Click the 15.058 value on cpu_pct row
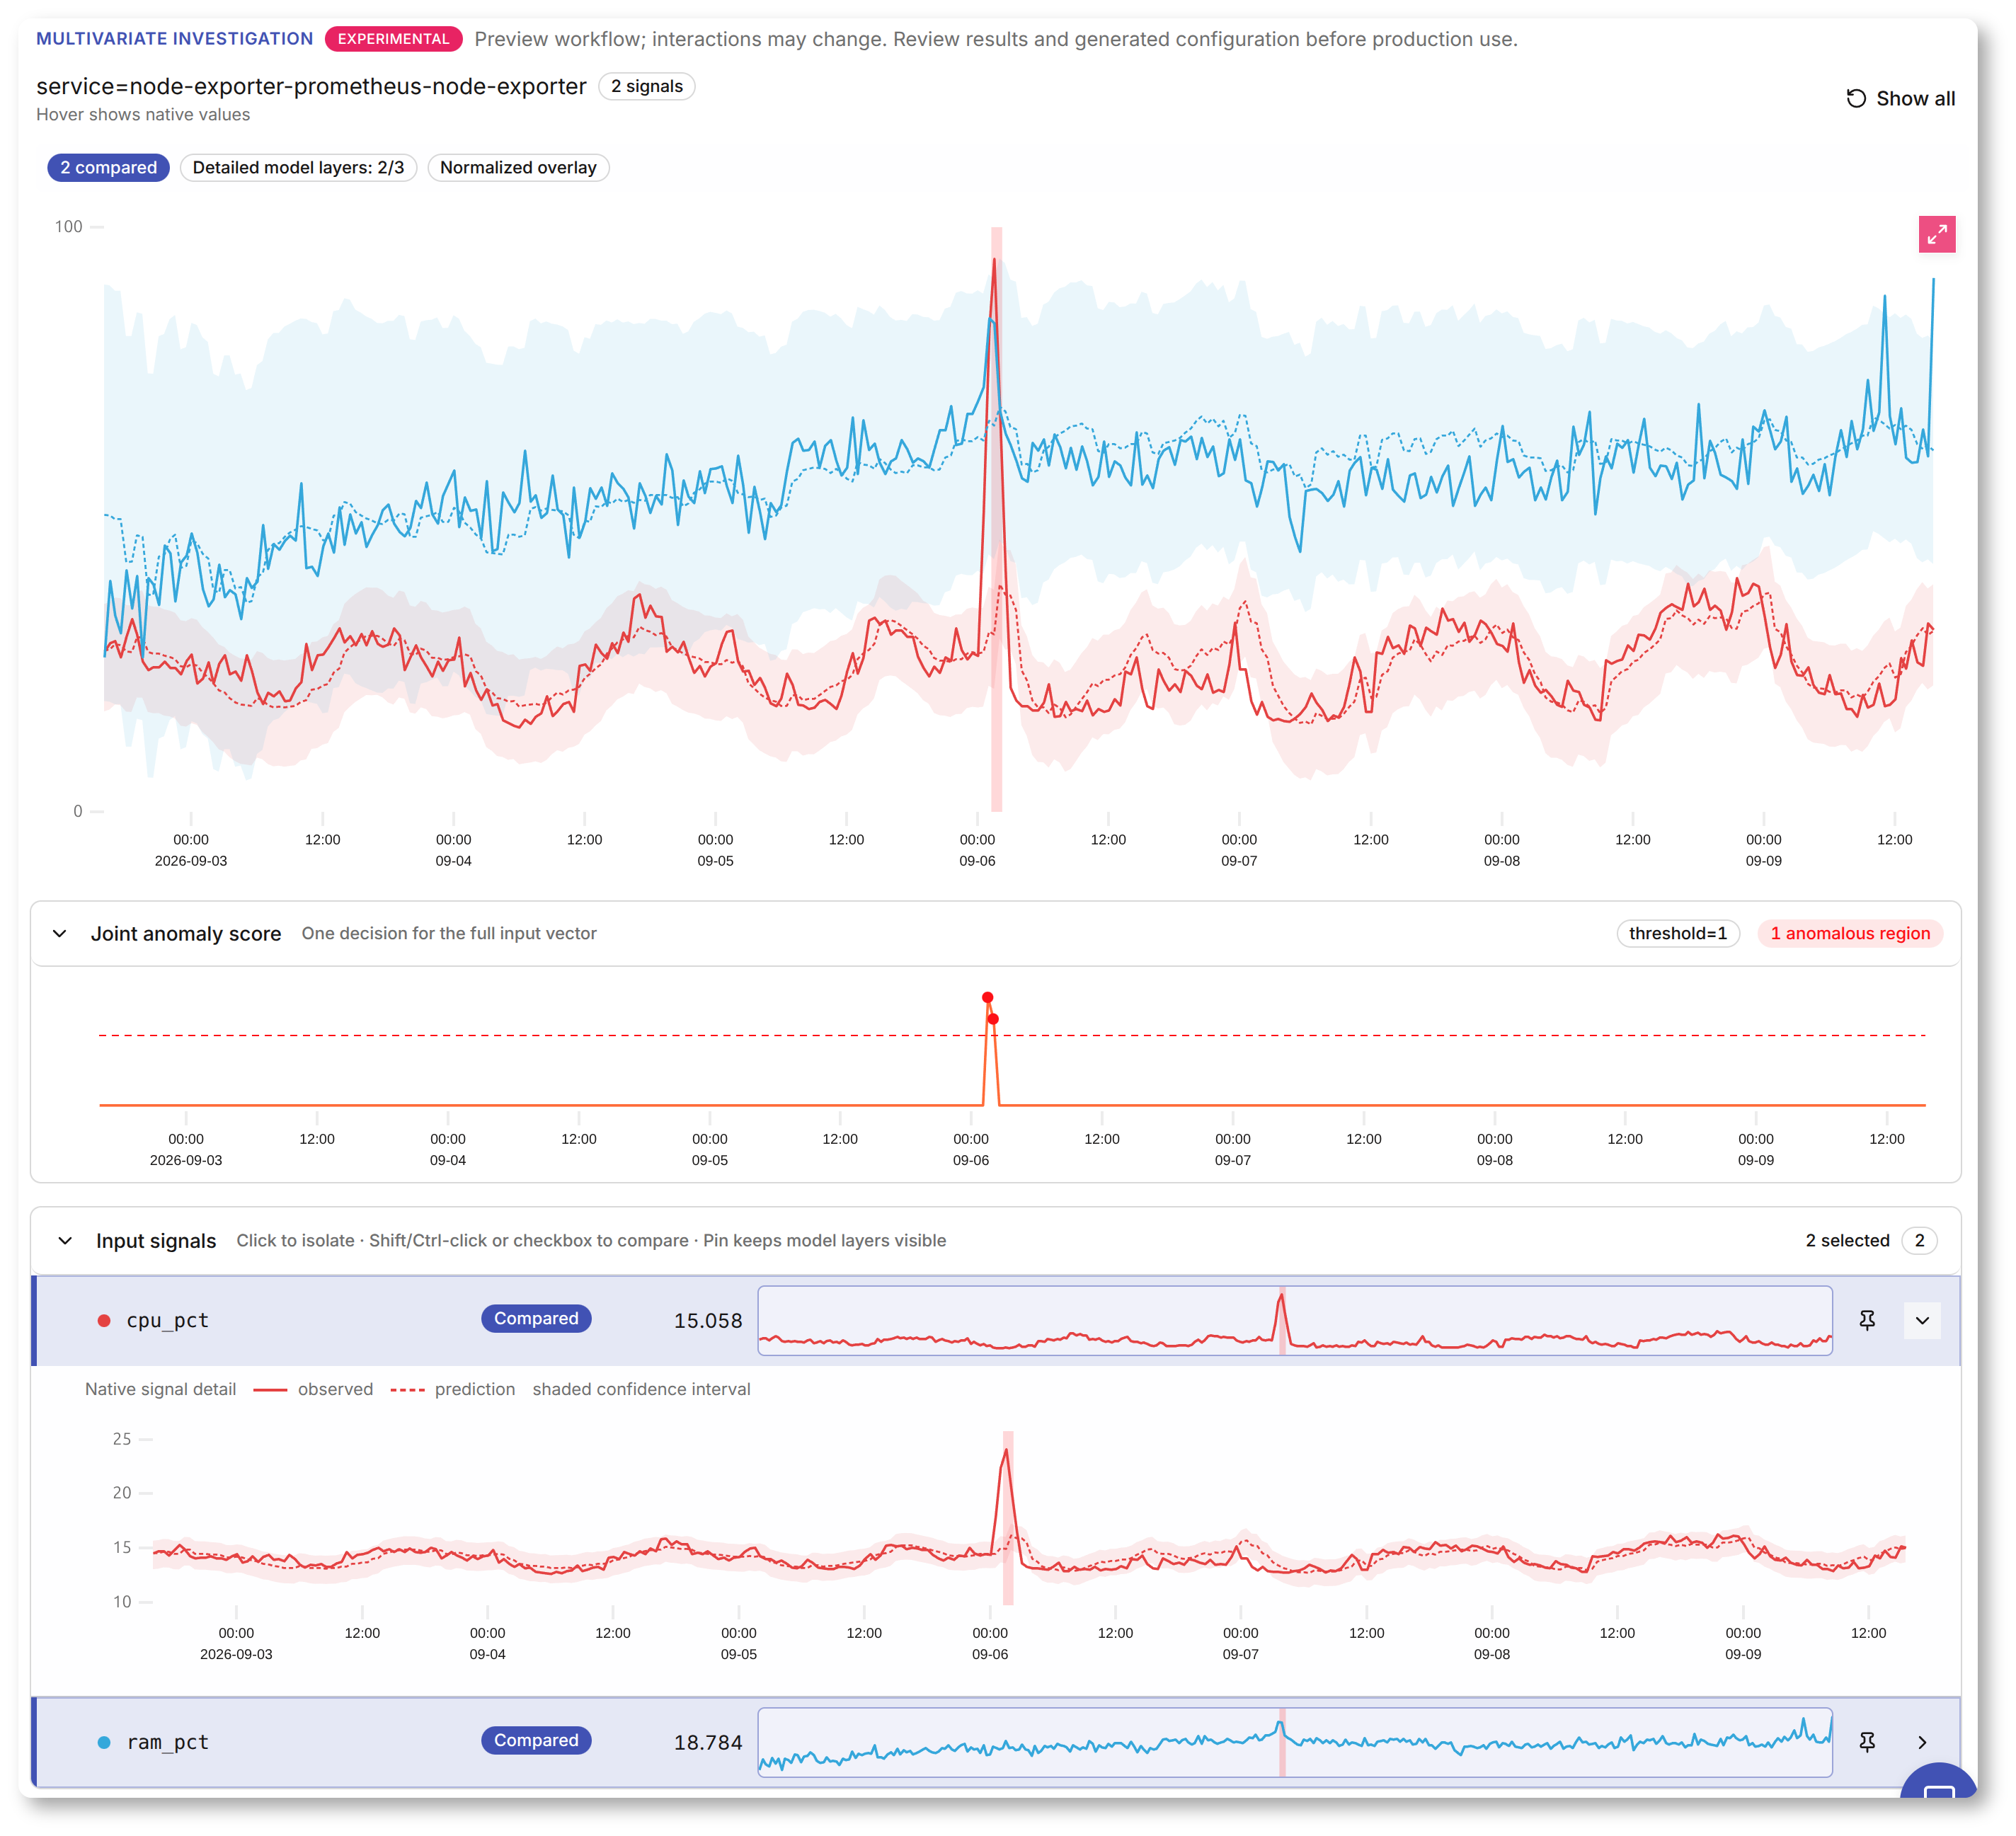2016x1836 pixels. [707, 1320]
